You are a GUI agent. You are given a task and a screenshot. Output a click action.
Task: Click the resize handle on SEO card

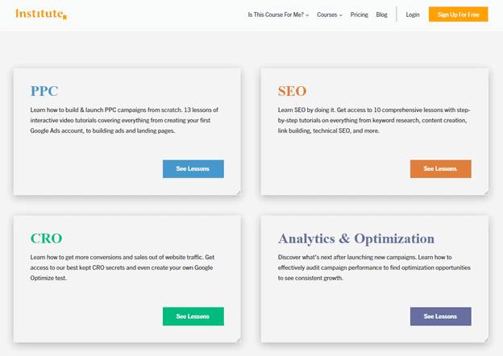486,192
